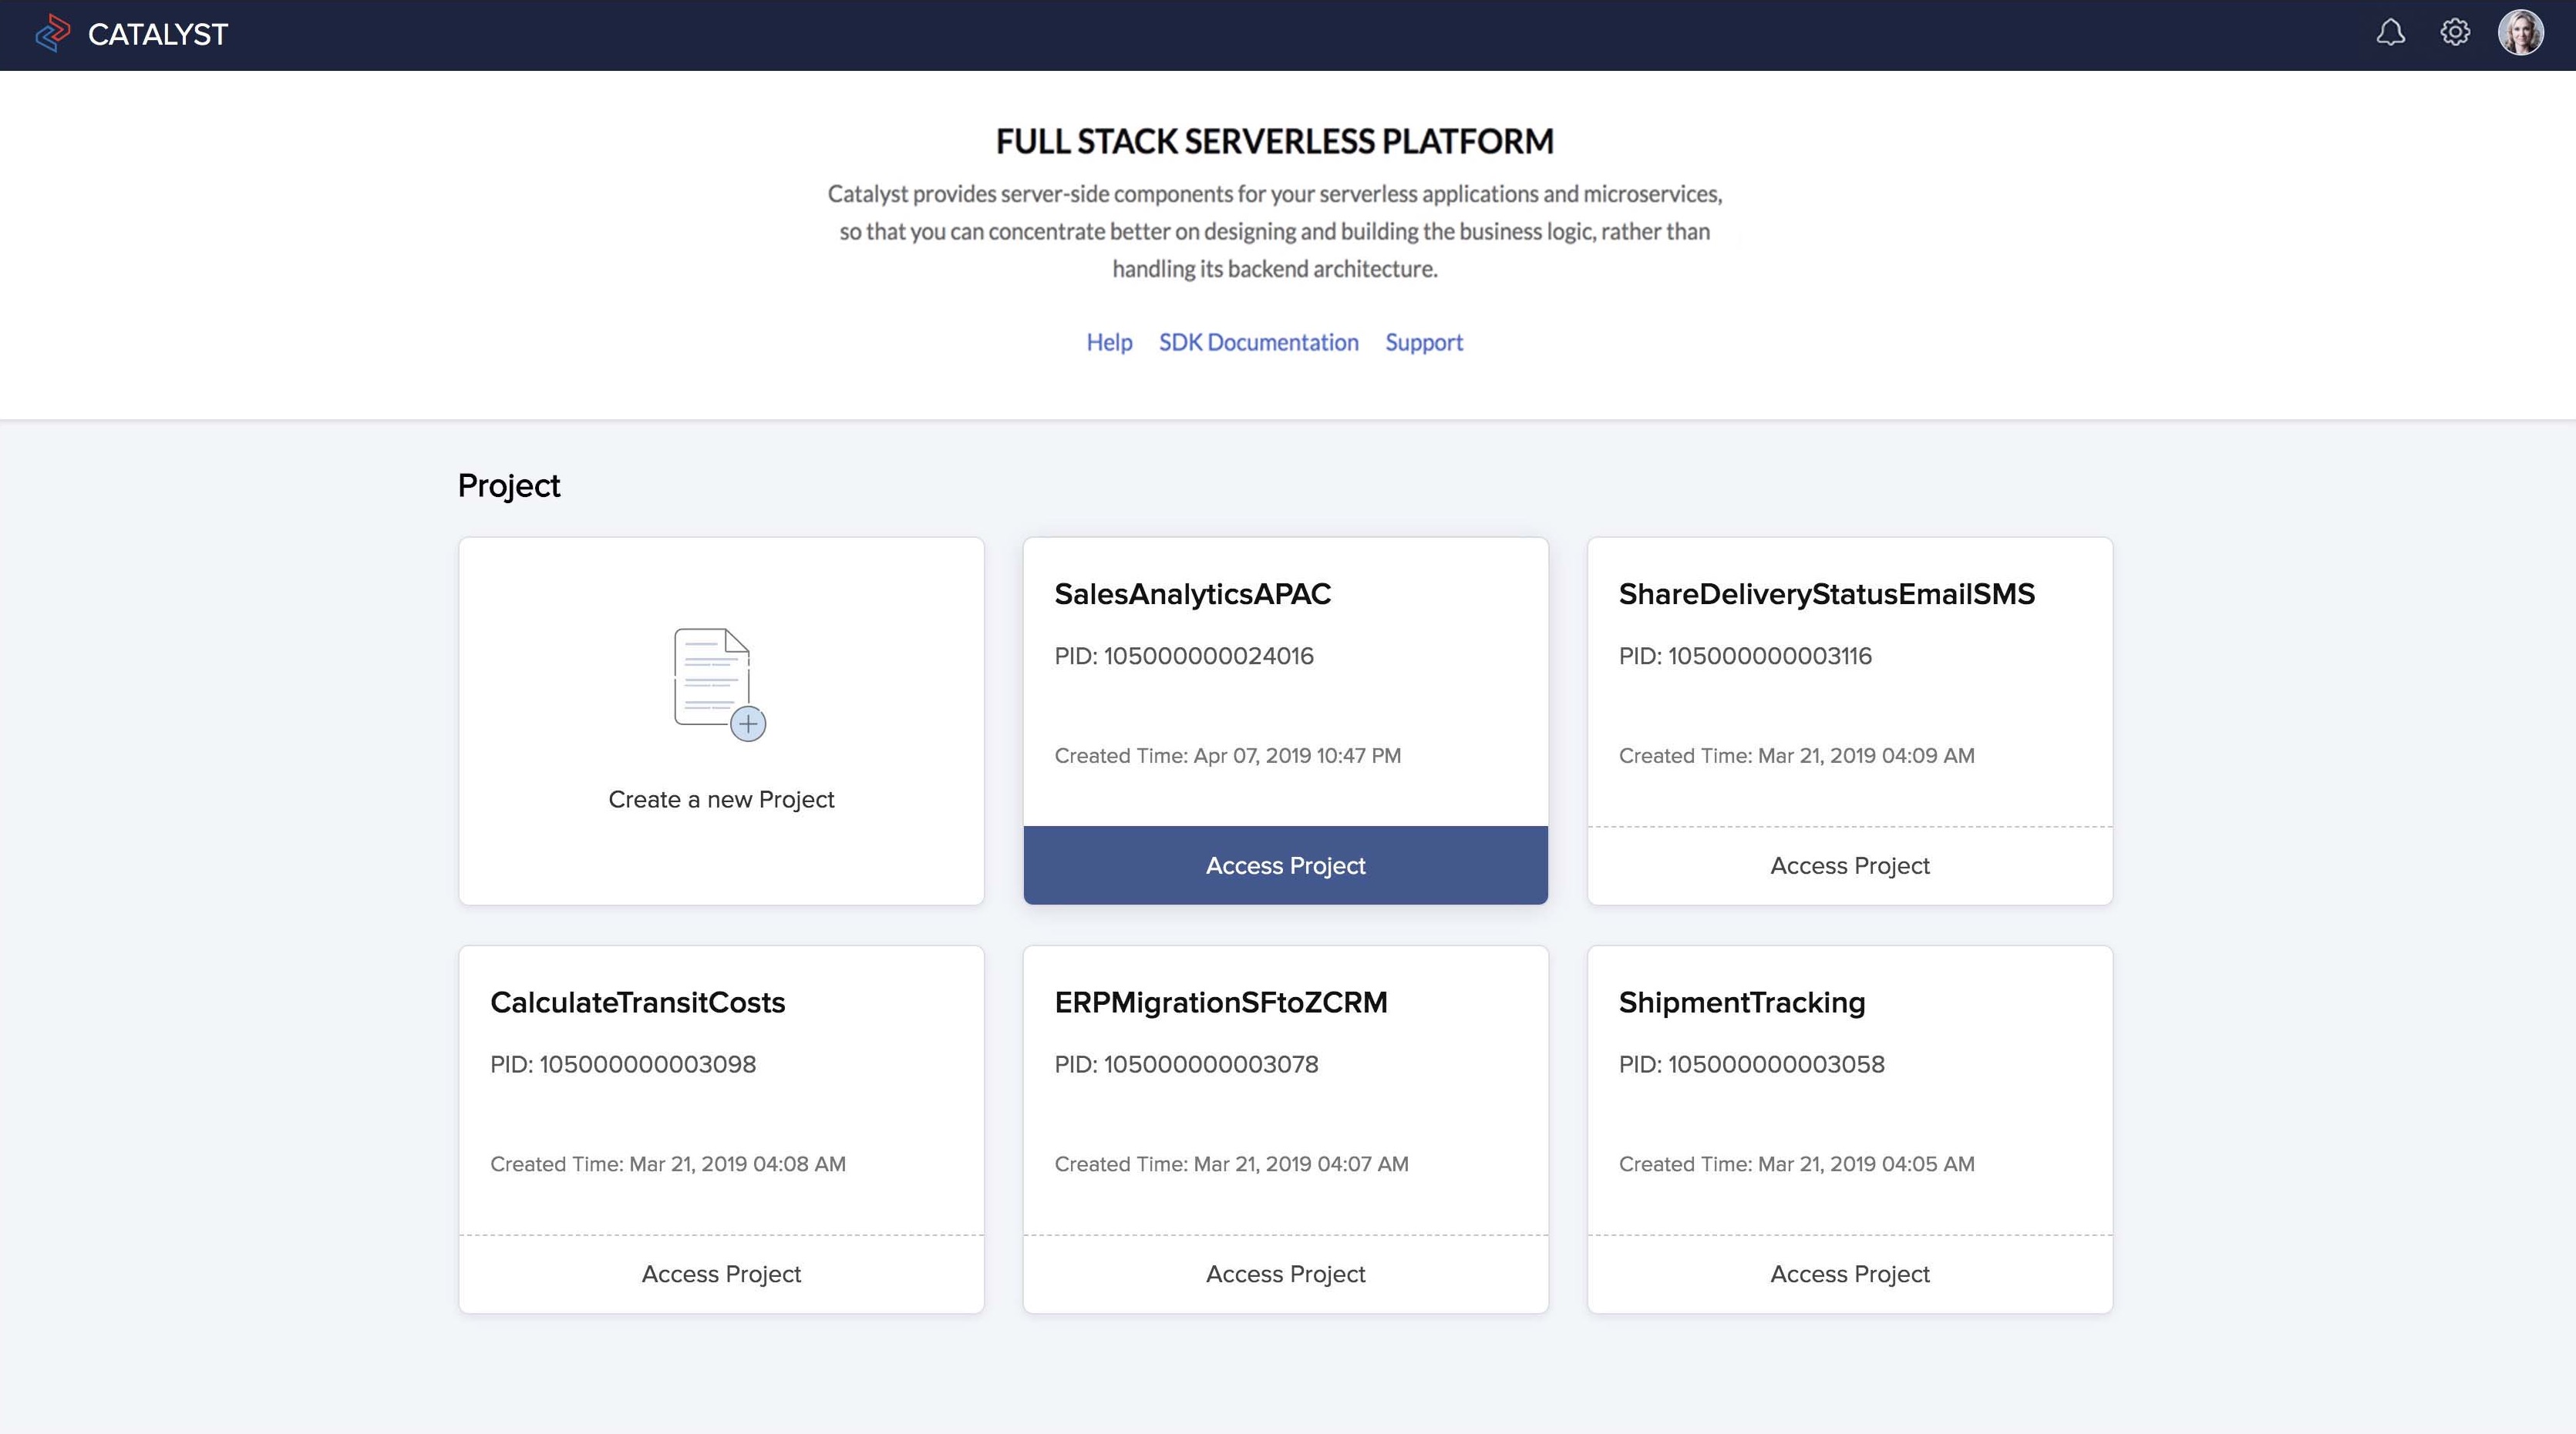Open the SDK Documentation link
Viewport: 2576px width, 1434px height.
point(1258,343)
